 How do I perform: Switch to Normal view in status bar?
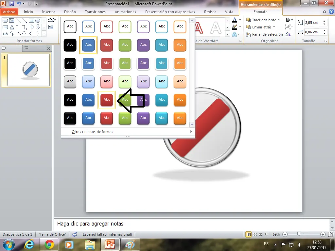coord(249,234)
